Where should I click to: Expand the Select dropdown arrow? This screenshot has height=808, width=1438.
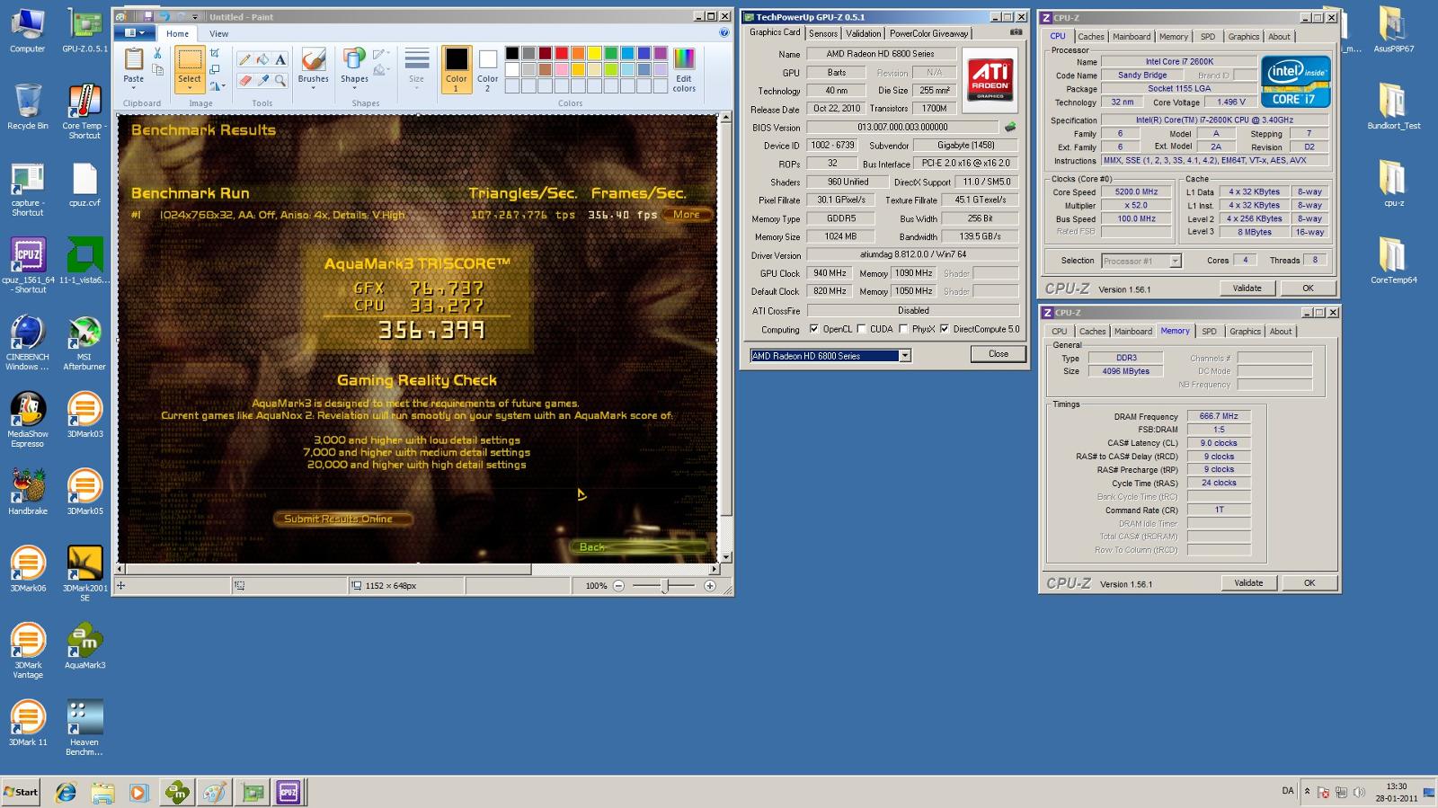[x=189, y=88]
